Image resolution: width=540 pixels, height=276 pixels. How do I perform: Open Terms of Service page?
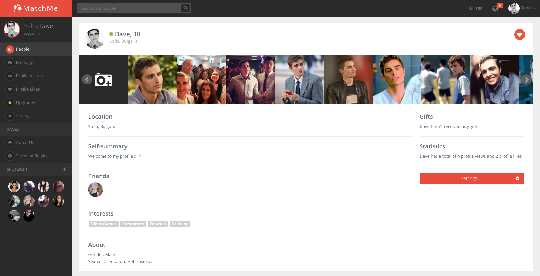(x=32, y=156)
